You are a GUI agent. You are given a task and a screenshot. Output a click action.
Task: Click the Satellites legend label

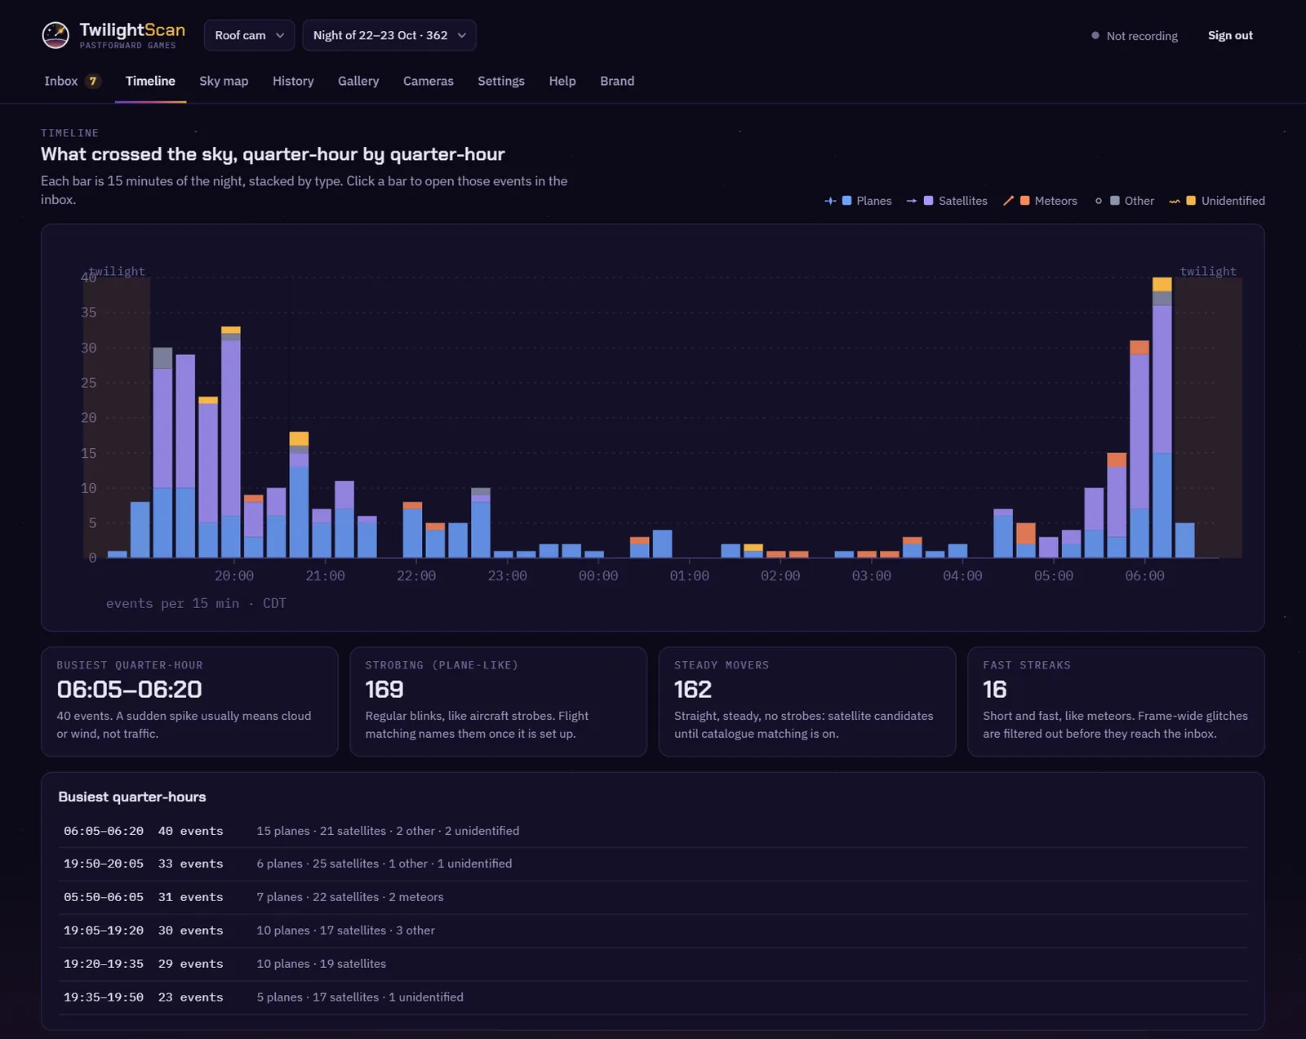click(x=963, y=201)
